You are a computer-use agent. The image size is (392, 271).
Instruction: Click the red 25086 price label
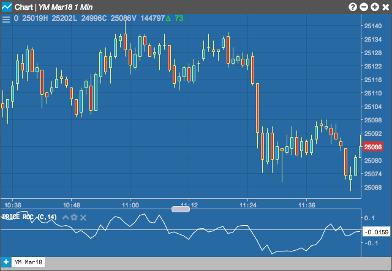[x=373, y=147]
